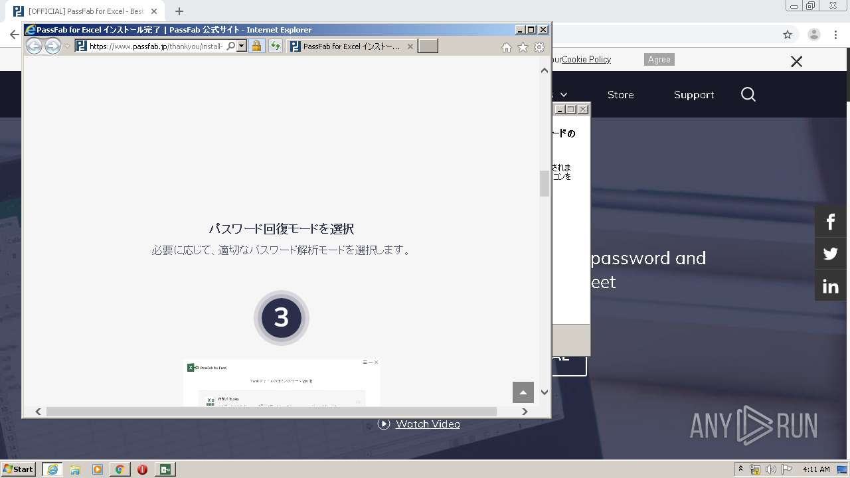The height and width of the screenshot is (478, 850).
Task: Select the Chrome tab [OFFICIAL] PassFab for Excel
Action: point(84,11)
